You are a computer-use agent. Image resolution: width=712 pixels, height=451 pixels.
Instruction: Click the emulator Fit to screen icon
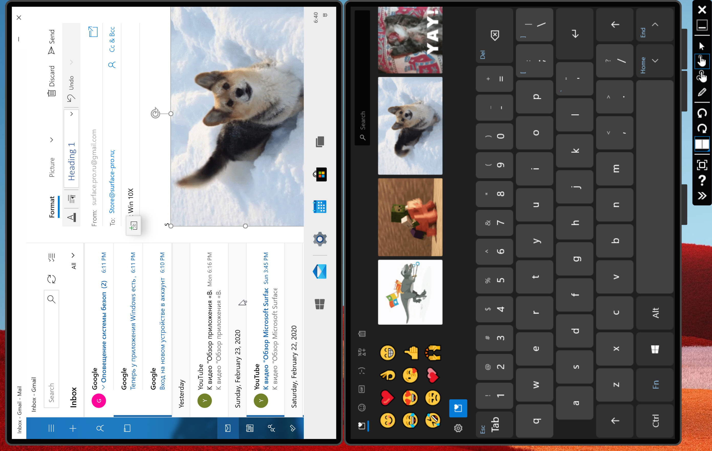702,165
